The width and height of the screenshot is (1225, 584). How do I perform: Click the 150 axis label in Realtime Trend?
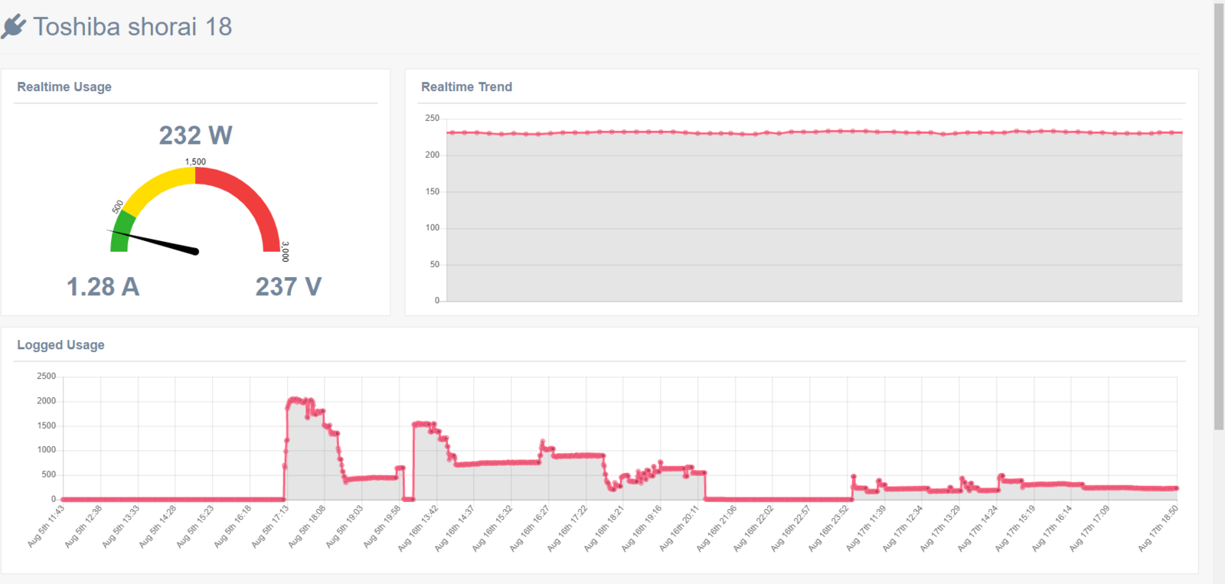(x=433, y=191)
